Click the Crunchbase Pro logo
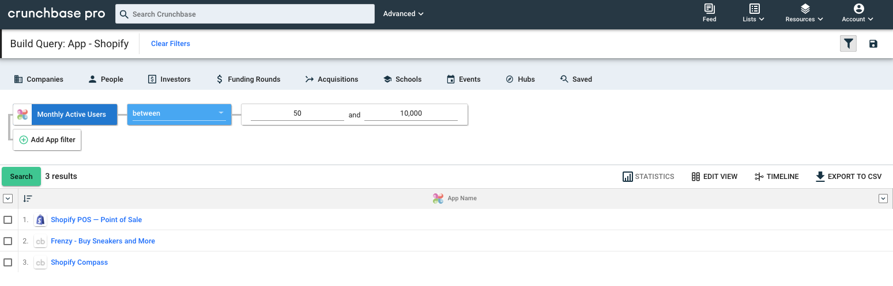893x286 pixels. coord(56,14)
